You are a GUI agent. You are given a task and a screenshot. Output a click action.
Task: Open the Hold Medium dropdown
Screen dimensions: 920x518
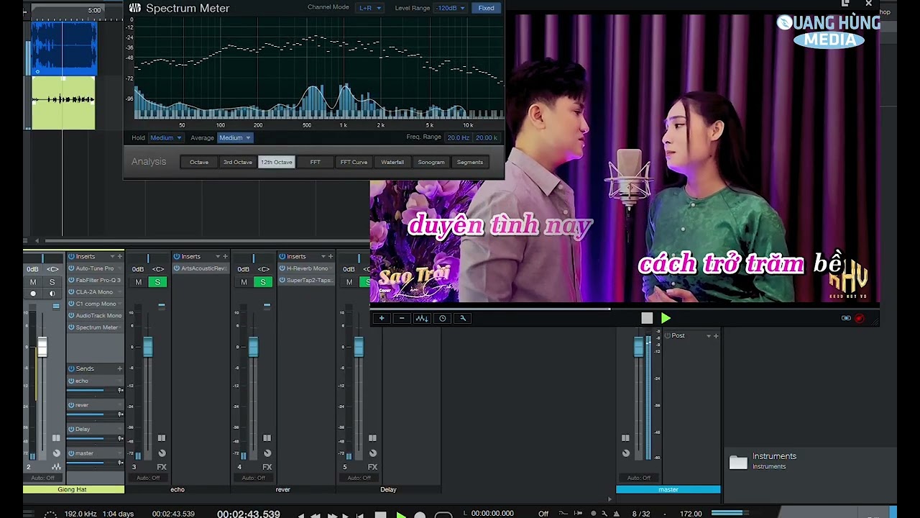(x=165, y=137)
